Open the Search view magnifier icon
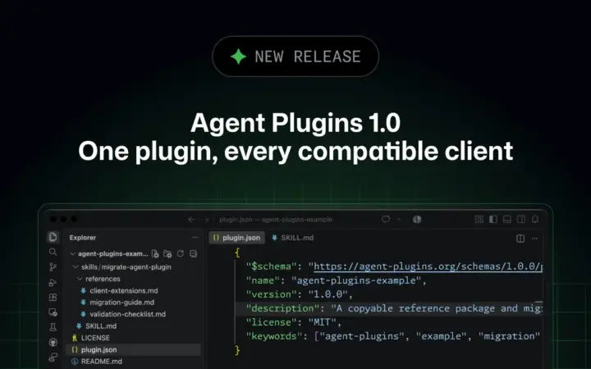Screen dimensions: 591x369 click(53, 252)
